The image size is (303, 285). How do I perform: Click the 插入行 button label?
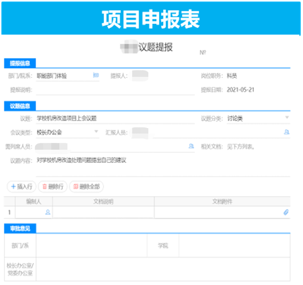[x=25, y=187]
